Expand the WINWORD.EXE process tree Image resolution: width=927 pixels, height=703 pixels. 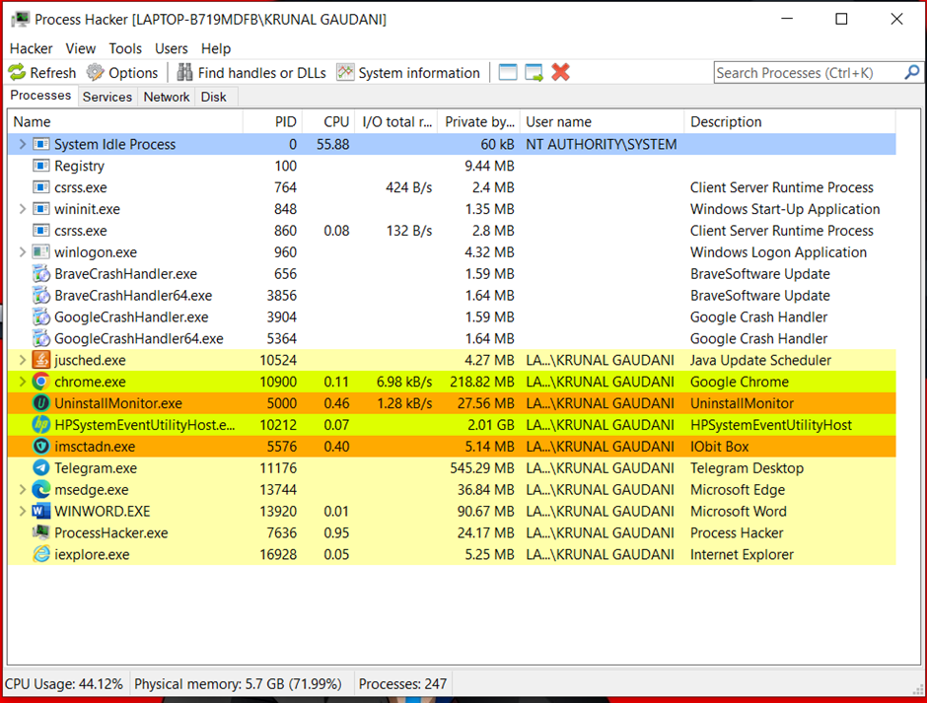pyautogui.click(x=22, y=511)
